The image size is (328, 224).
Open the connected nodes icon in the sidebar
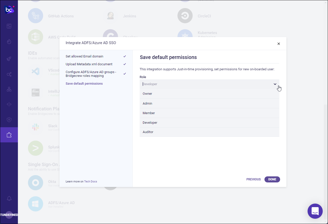(9, 74)
